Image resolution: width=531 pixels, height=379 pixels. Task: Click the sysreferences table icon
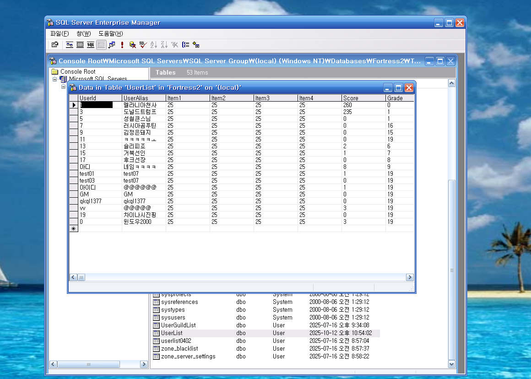click(x=156, y=302)
